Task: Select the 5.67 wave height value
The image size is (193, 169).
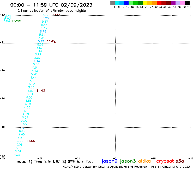Action: tap(45, 22)
